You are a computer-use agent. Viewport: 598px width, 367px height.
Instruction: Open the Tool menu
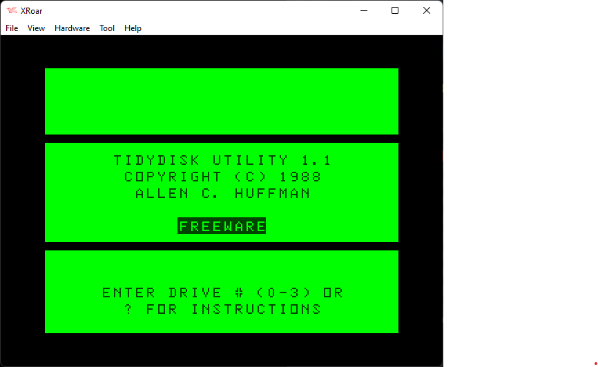[107, 28]
